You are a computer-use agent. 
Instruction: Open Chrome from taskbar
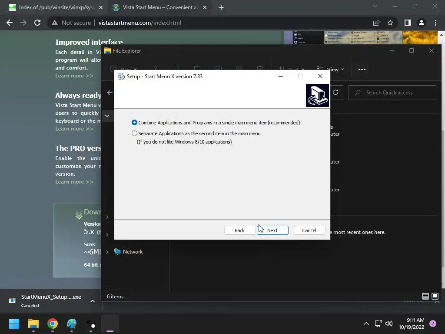point(53,324)
